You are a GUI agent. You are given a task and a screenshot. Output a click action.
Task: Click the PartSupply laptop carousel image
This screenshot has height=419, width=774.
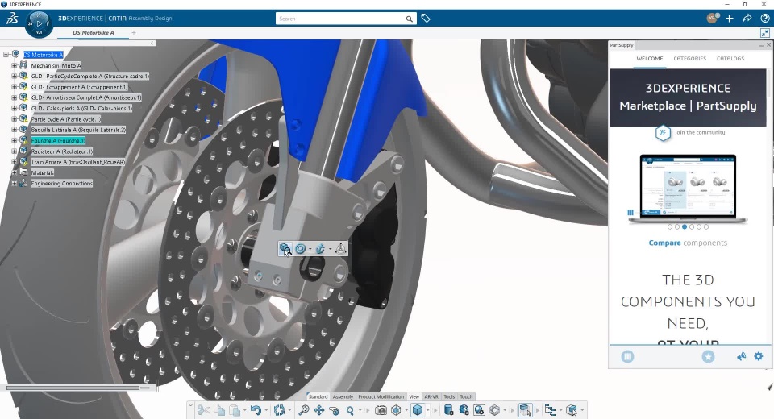pyautogui.click(x=688, y=188)
